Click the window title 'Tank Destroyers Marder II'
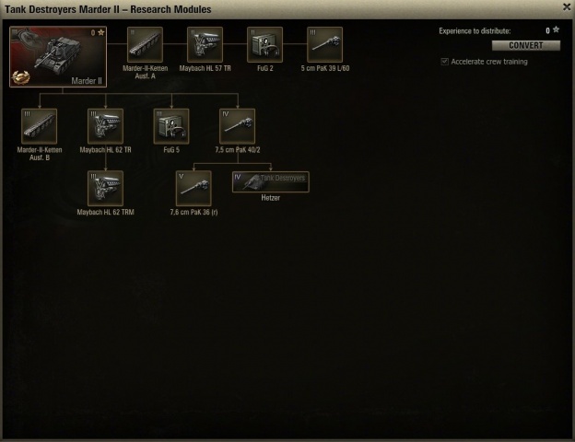575x442 pixels. coord(62,9)
